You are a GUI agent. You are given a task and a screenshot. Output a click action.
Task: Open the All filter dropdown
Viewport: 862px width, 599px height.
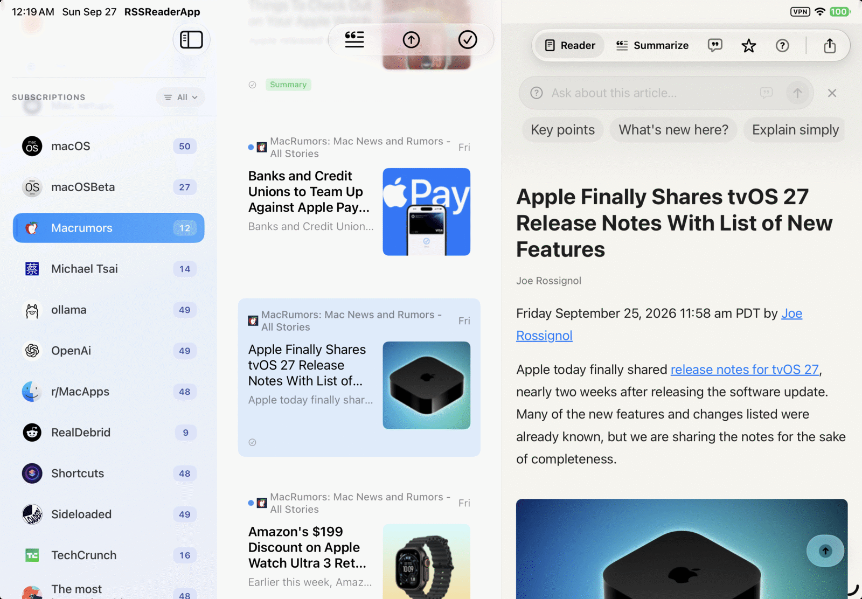coord(180,97)
